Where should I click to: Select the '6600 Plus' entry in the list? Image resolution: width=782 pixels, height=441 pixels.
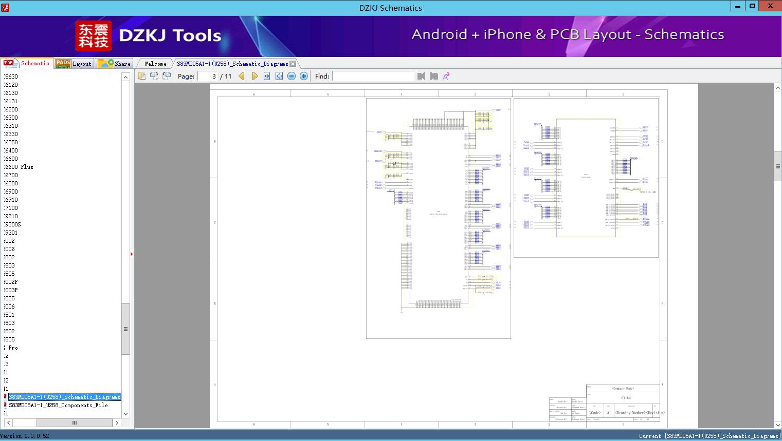click(x=19, y=167)
